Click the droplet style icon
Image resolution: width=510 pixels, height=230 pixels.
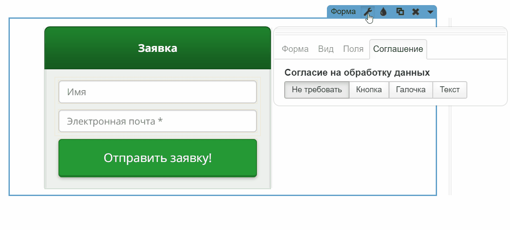tap(383, 12)
